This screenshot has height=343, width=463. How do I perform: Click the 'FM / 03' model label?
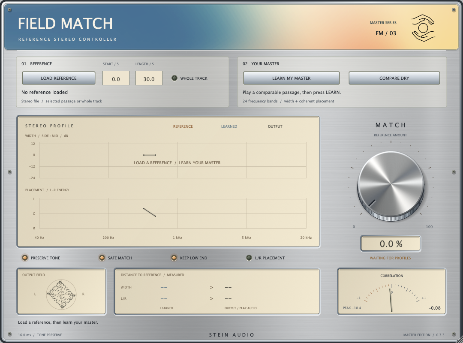click(x=386, y=33)
